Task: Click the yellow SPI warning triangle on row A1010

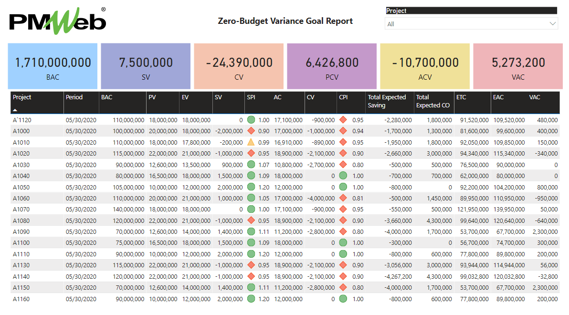Action: [251, 142]
